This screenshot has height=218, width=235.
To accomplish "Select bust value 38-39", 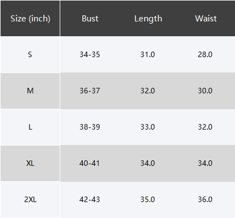I will tap(90, 127).
